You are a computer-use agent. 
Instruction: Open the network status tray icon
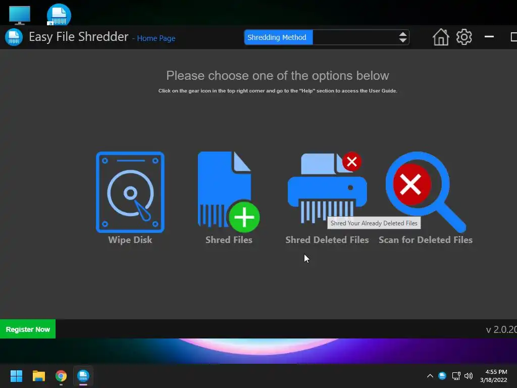coord(456,376)
